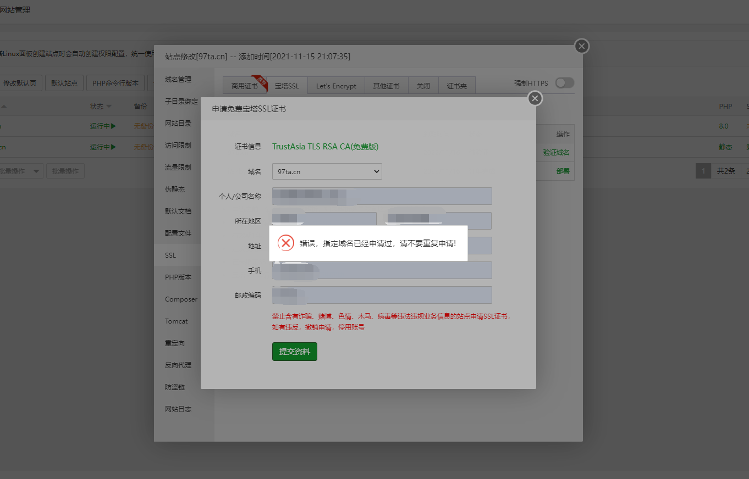Click the 部署 link in certificate table

pos(563,171)
